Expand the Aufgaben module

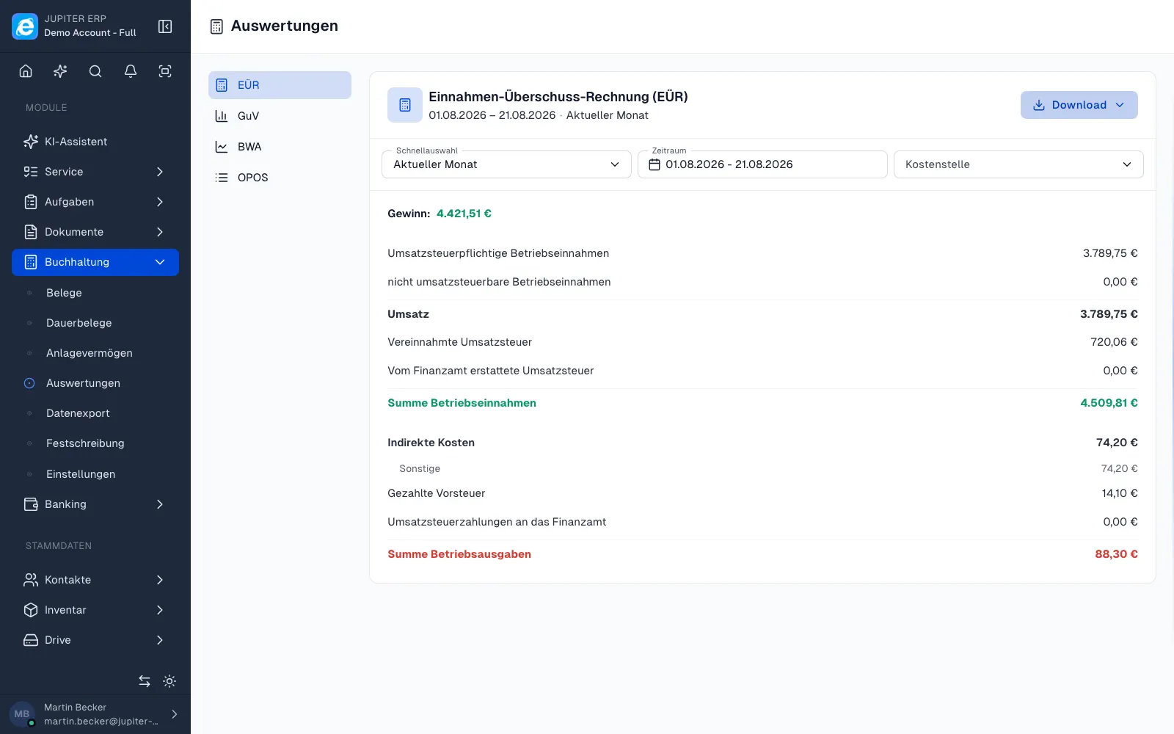tap(95, 202)
